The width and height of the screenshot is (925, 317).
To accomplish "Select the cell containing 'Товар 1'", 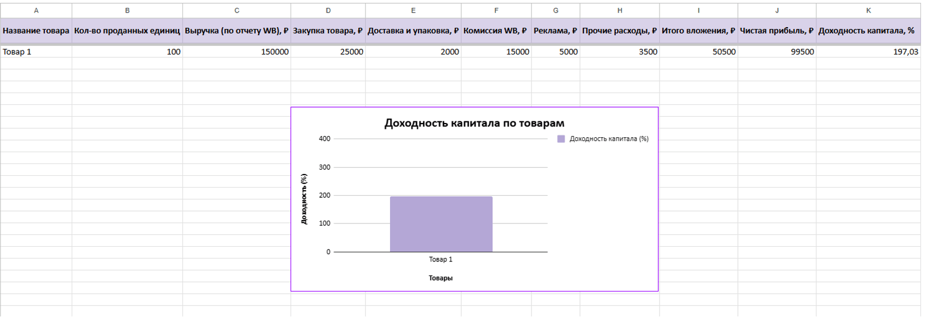I will click(36, 52).
